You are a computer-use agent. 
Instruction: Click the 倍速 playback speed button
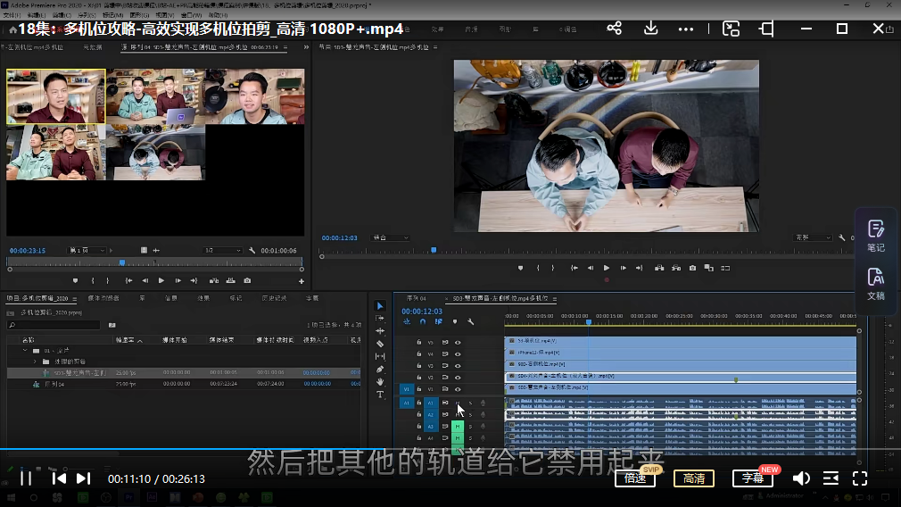pos(634,478)
